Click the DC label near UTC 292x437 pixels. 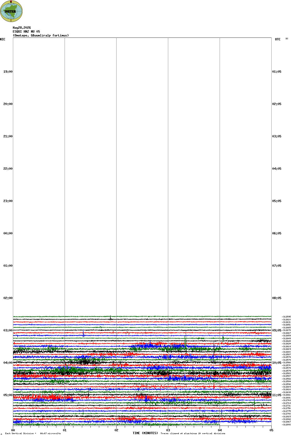(x=287, y=39)
